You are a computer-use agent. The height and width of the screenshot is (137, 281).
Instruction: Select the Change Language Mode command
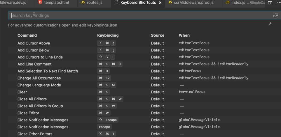click(39, 85)
